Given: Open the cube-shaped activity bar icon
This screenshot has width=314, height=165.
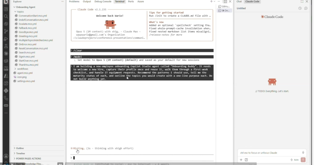Looking at the screenshot, I should click(x=6, y=61).
